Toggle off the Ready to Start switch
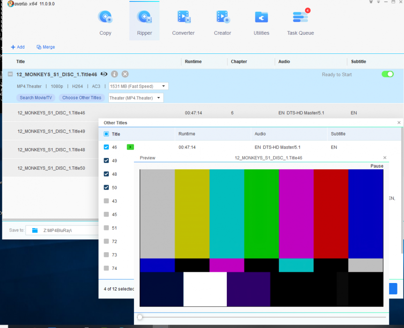 pos(387,74)
